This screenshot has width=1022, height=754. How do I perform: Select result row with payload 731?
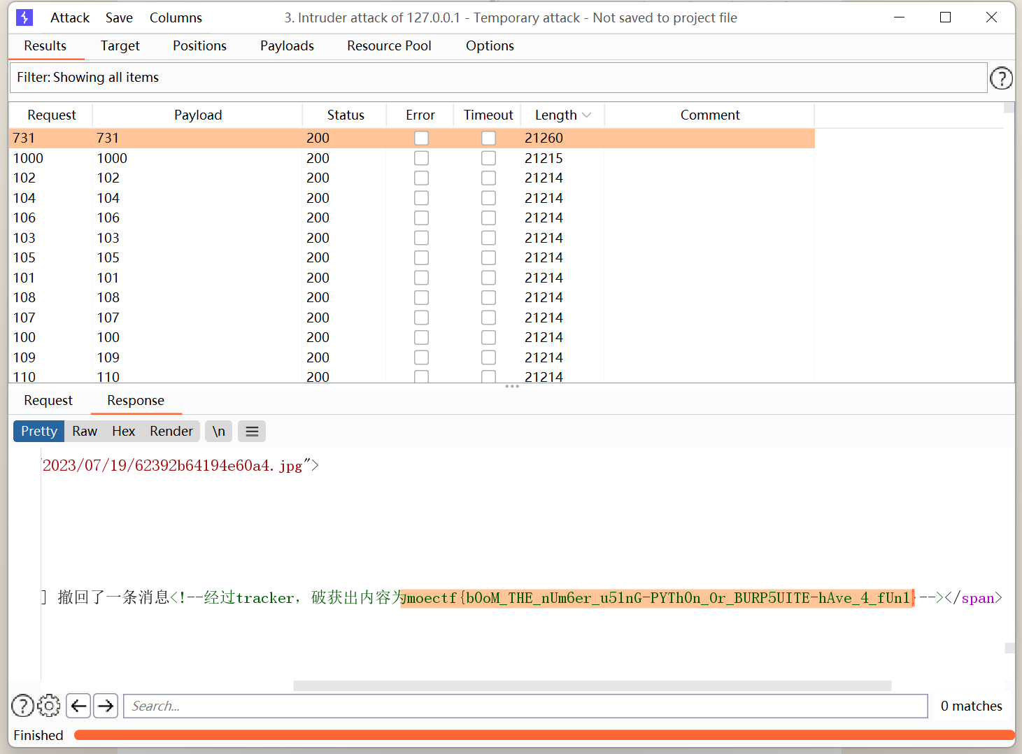click(x=412, y=138)
